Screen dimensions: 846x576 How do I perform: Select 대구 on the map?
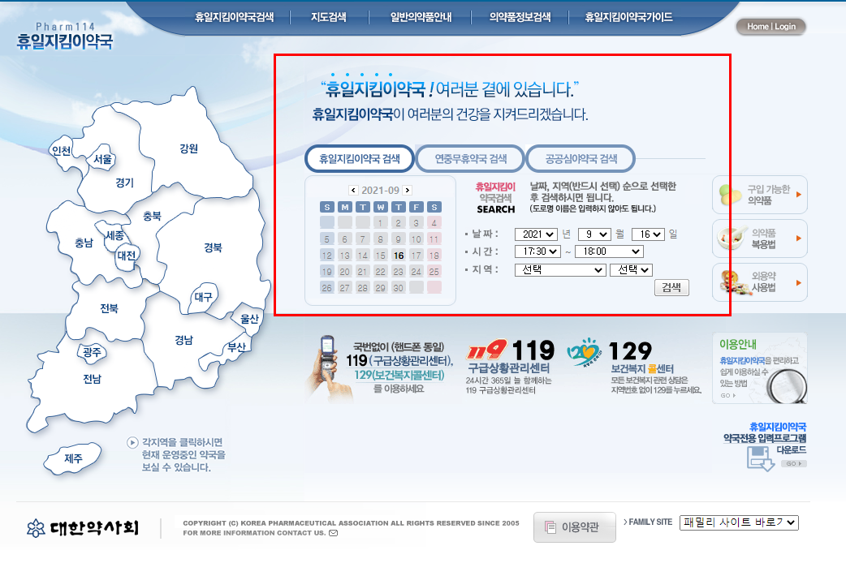pos(204,297)
